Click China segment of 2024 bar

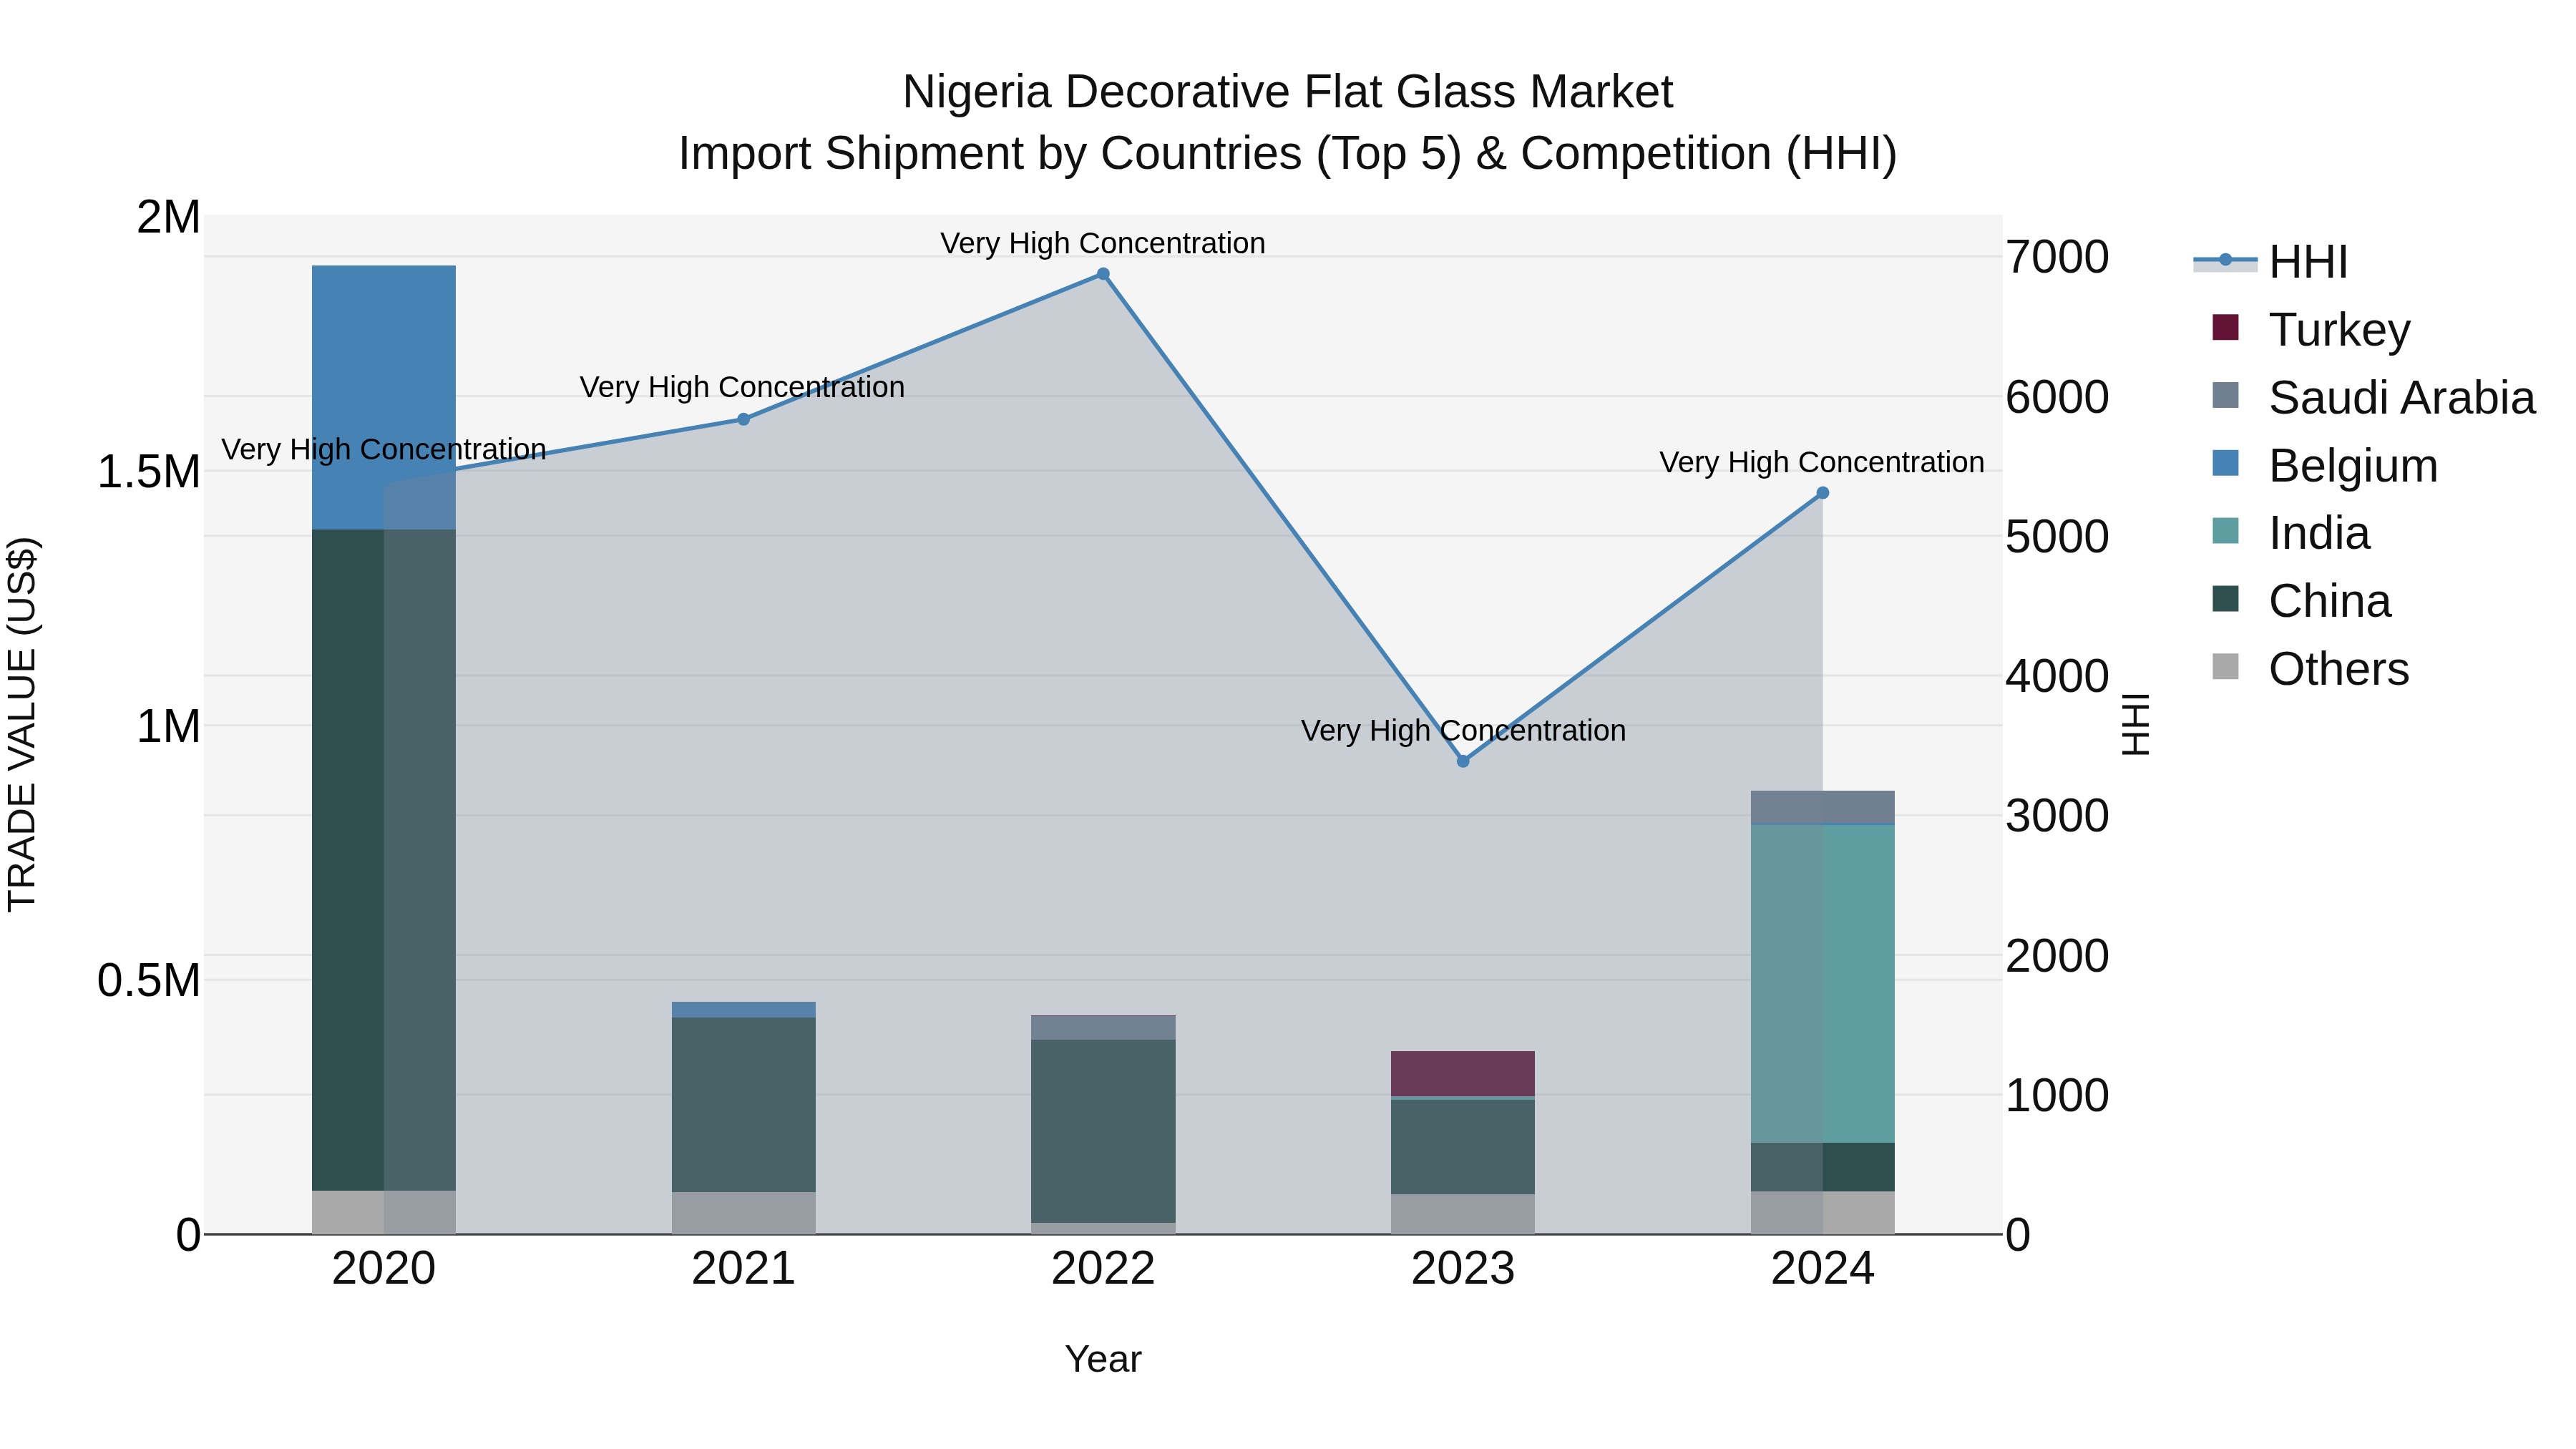pyautogui.click(x=1822, y=1167)
